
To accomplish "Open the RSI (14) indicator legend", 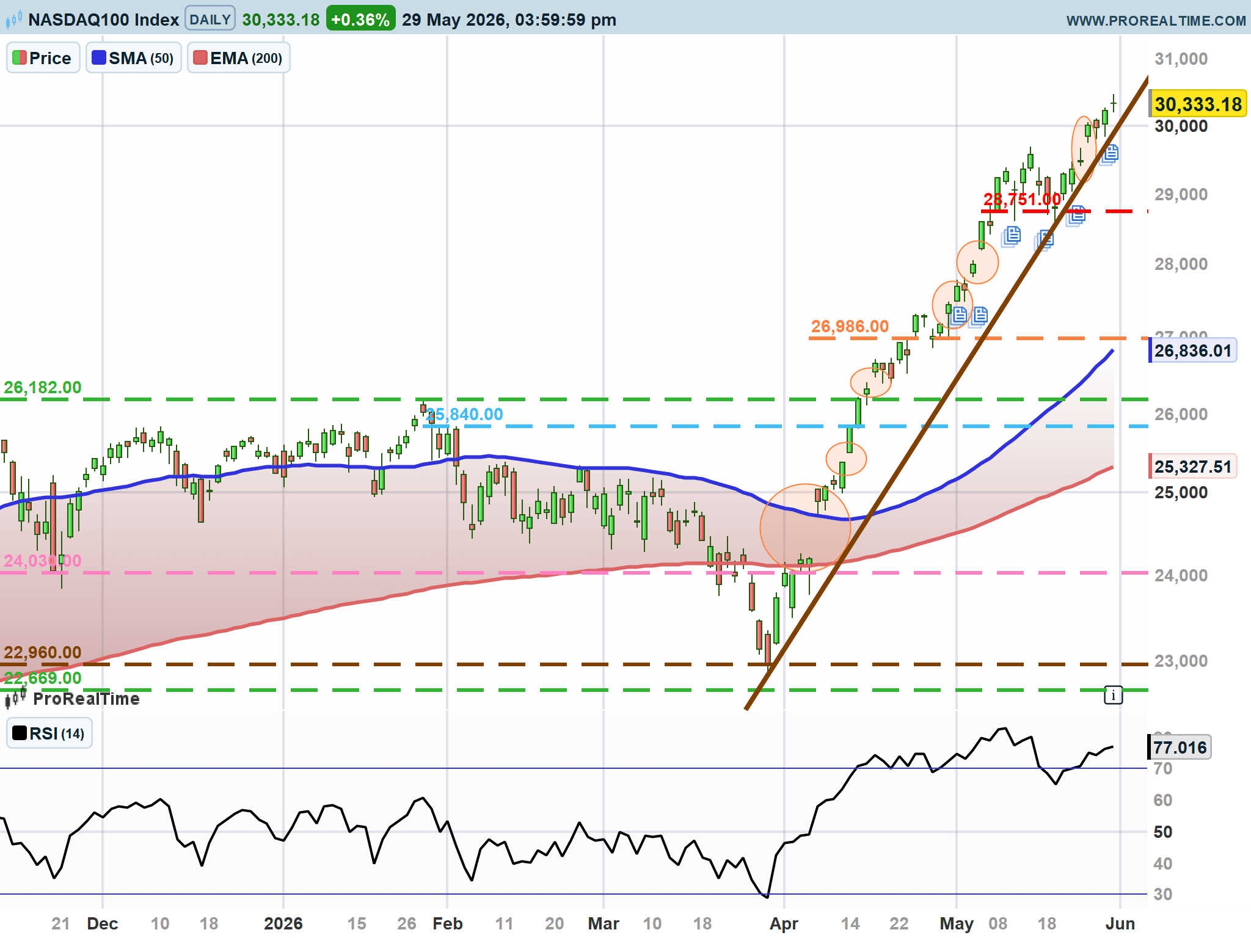I will (49, 733).
